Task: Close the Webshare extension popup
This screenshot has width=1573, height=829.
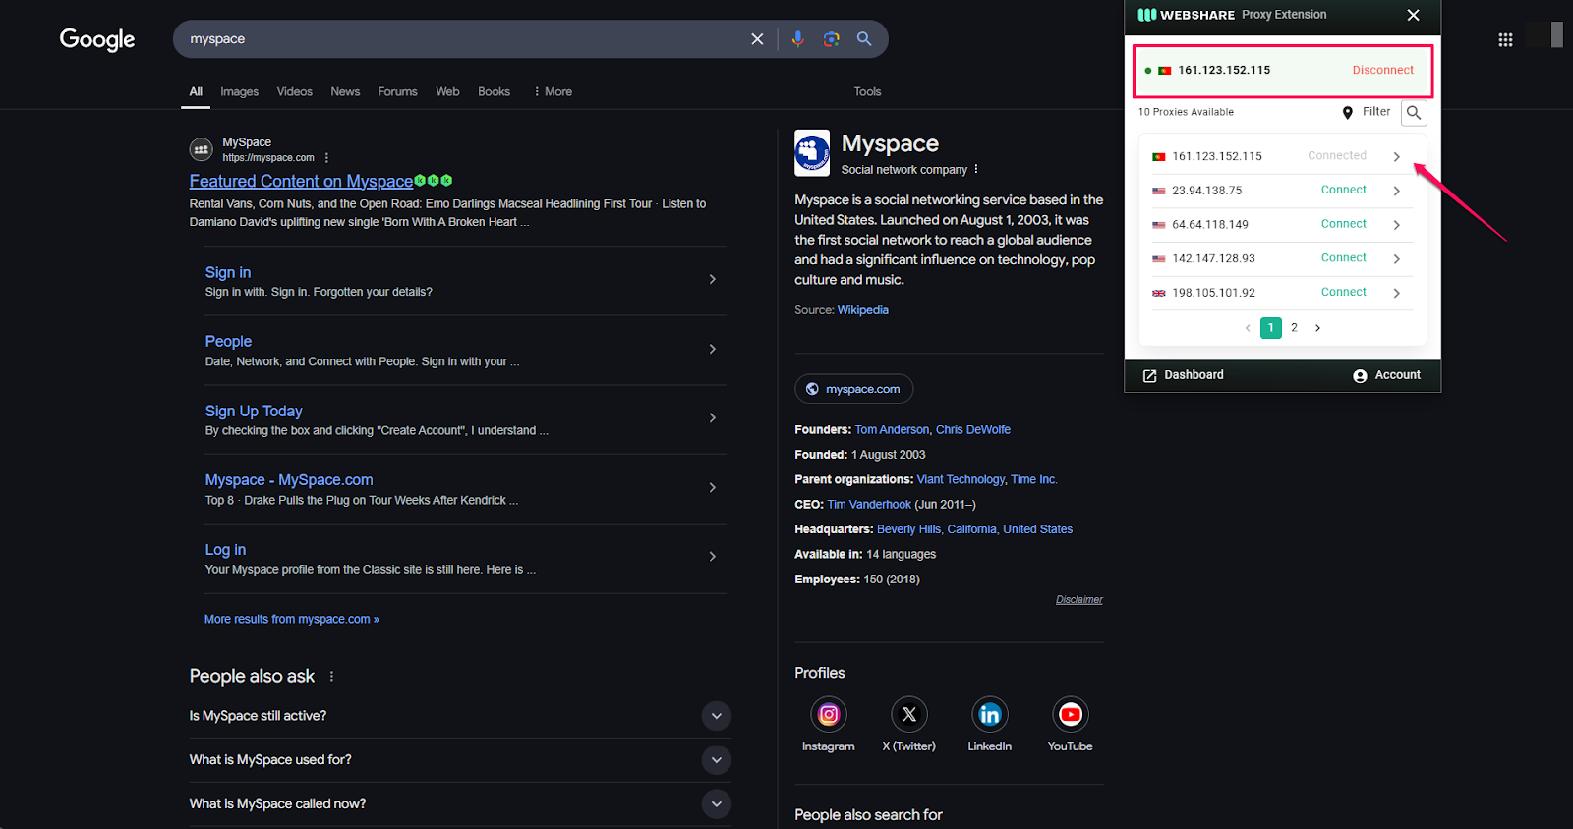Action: pos(1413,15)
